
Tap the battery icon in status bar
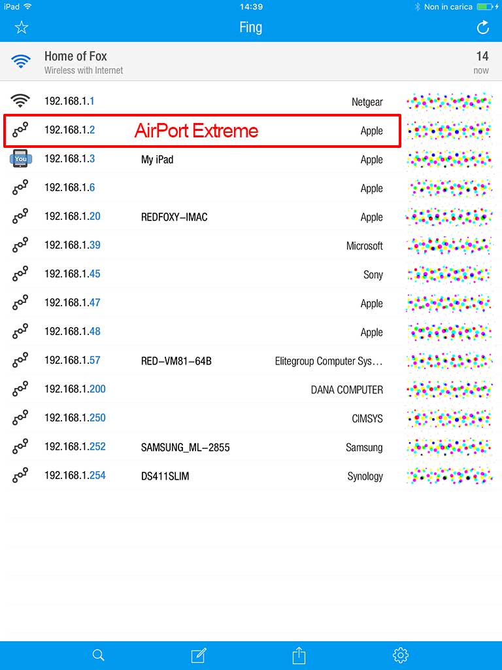pyautogui.click(x=485, y=7)
